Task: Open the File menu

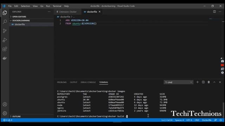Action: pyautogui.click(x=10, y=6)
